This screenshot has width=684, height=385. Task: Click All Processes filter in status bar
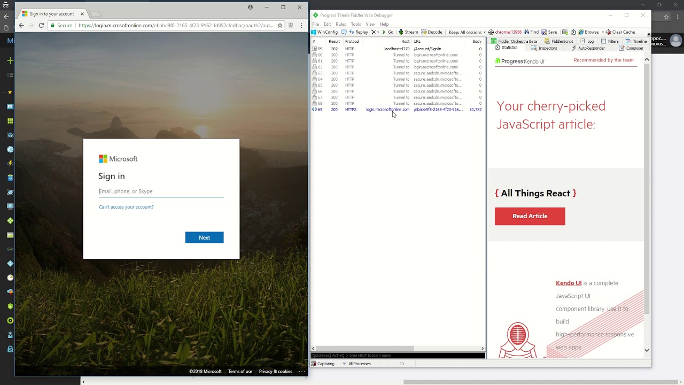pos(356,364)
